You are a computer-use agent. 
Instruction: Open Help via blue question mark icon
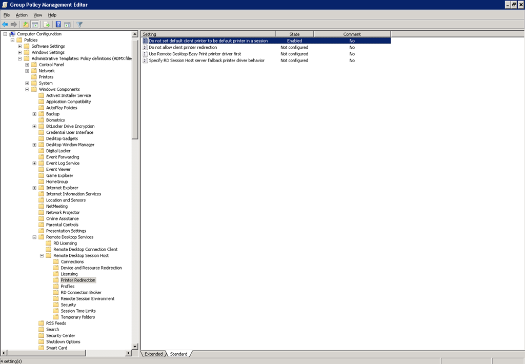point(58,25)
